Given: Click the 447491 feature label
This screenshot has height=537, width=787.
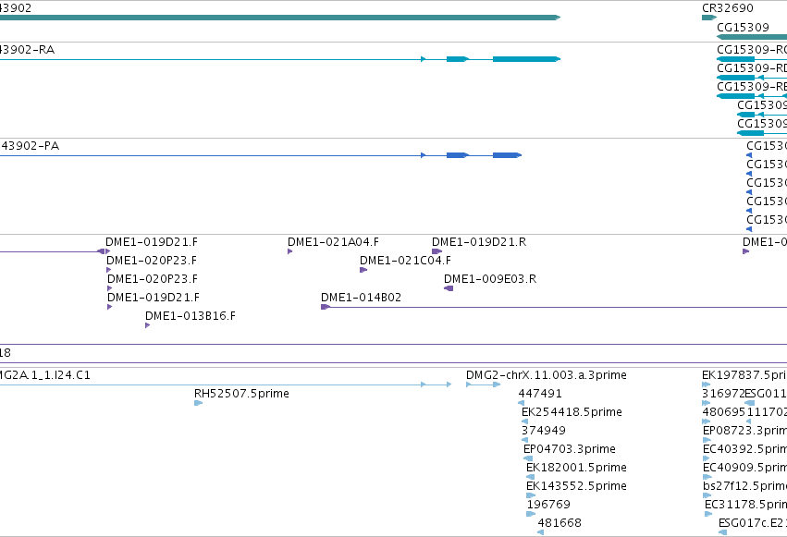Looking at the screenshot, I should (x=540, y=394).
